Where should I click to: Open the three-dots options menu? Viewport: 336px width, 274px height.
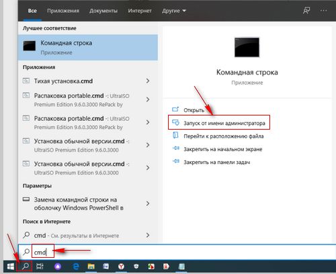click(323, 11)
